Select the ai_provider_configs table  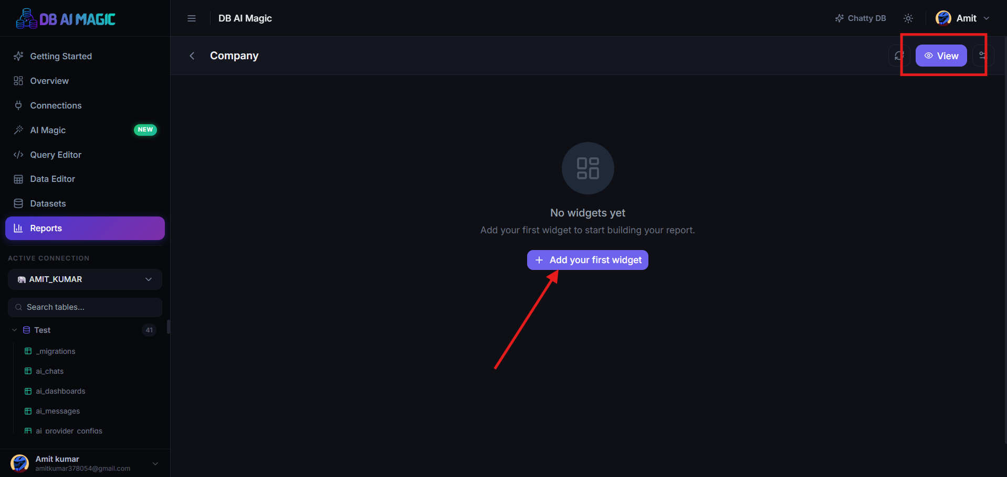pos(69,431)
